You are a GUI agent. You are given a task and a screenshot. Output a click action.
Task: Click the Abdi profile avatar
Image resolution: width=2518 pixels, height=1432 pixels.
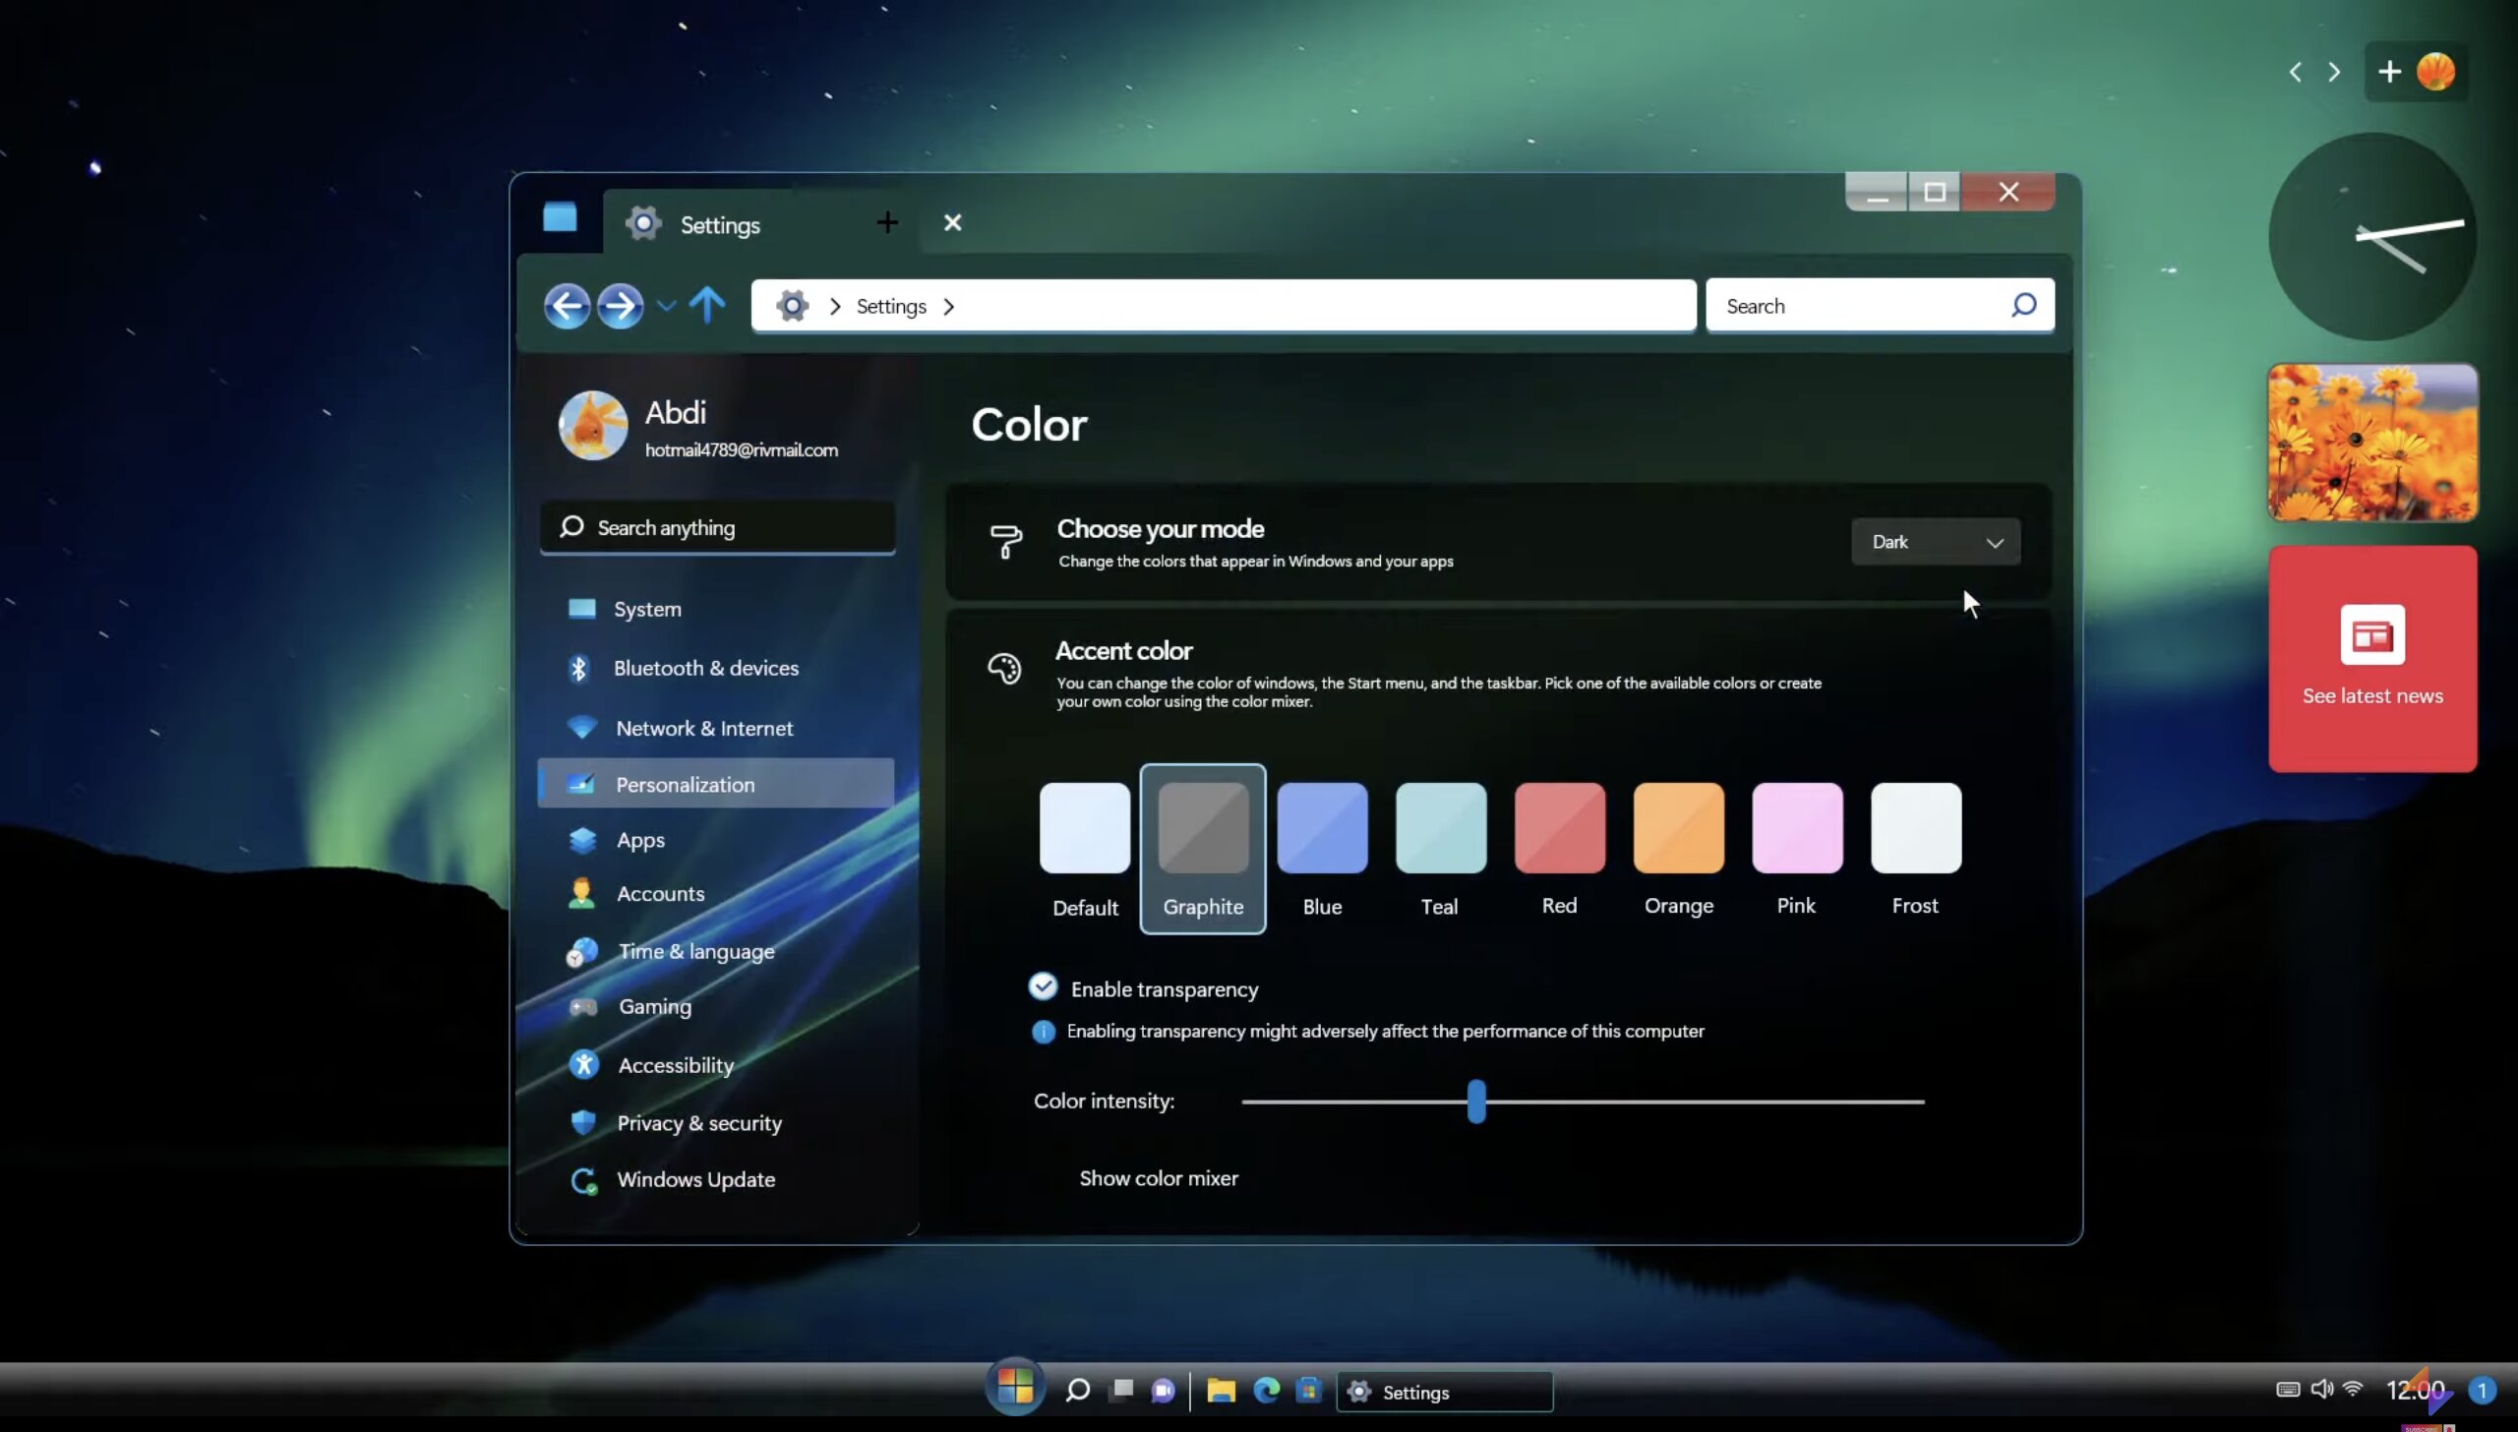pyautogui.click(x=593, y=425)
